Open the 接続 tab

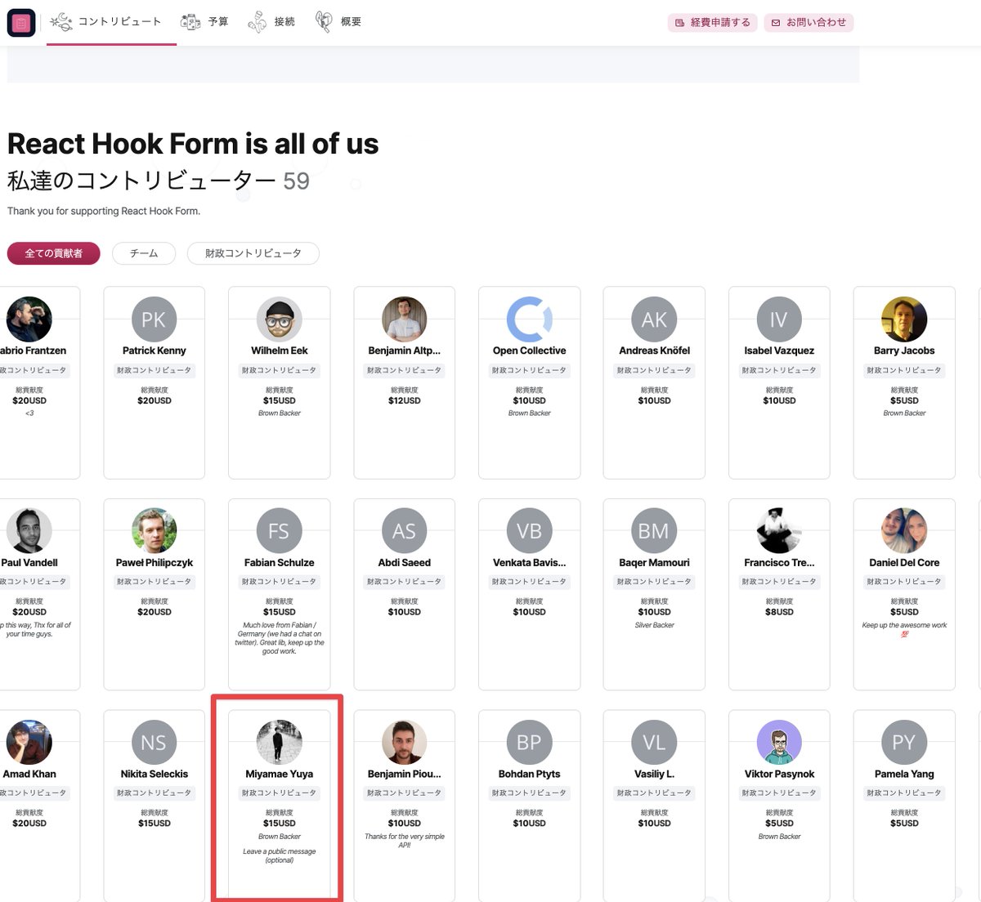point(271,22)
